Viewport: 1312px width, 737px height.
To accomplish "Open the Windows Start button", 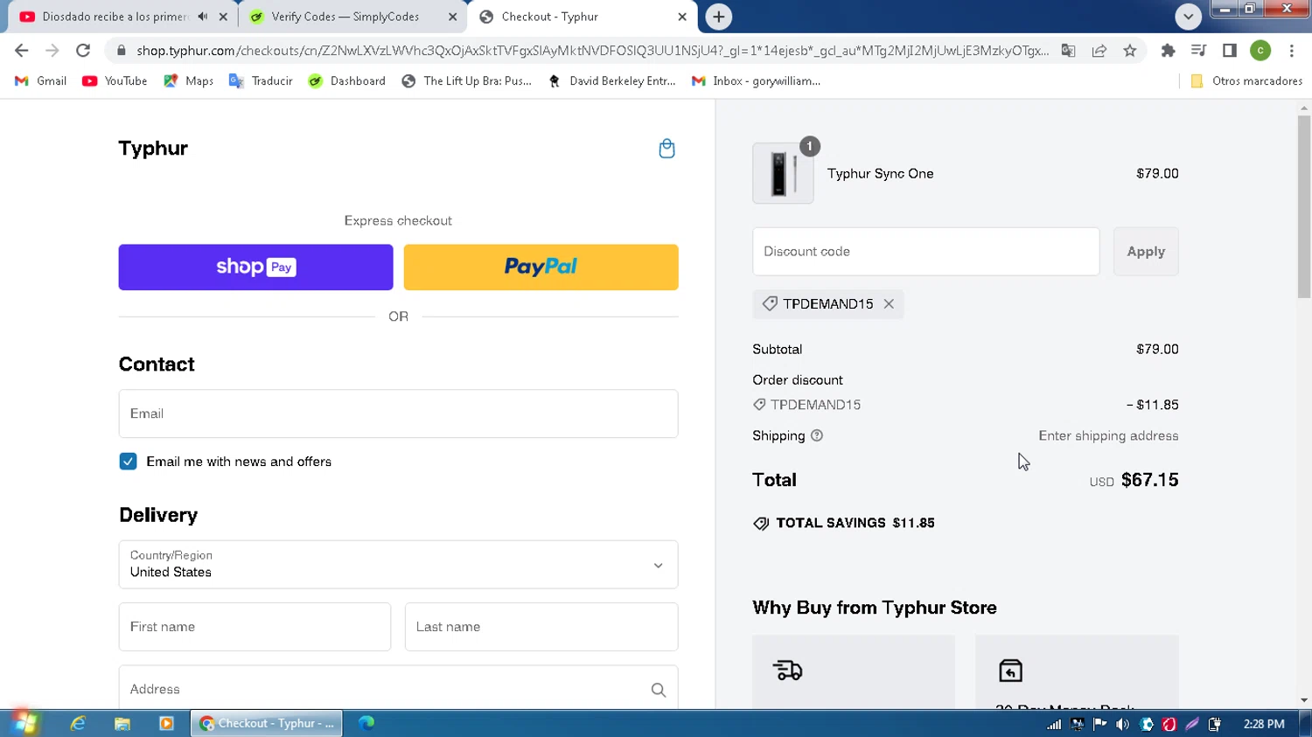I will point(24,723).
